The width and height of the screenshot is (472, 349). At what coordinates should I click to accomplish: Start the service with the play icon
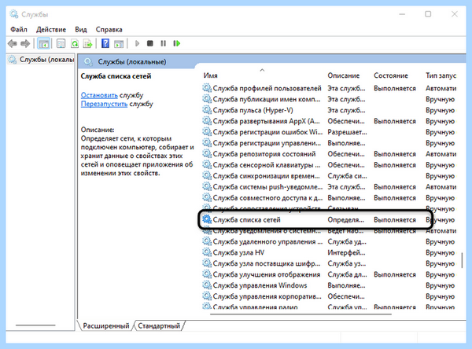pos(137,44)
